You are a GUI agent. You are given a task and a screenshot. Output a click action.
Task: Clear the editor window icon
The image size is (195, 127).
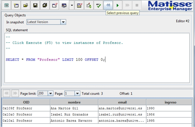tap(54, 5)
